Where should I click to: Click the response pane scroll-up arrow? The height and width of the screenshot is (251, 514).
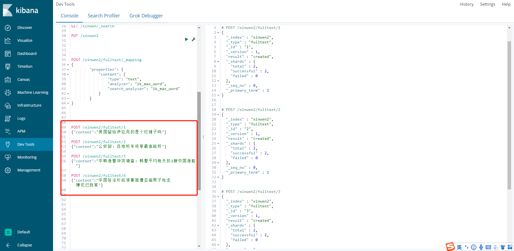click(509, 28)
